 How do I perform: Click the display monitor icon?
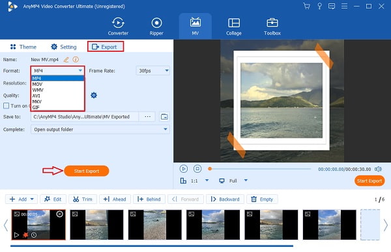point(222,181)
